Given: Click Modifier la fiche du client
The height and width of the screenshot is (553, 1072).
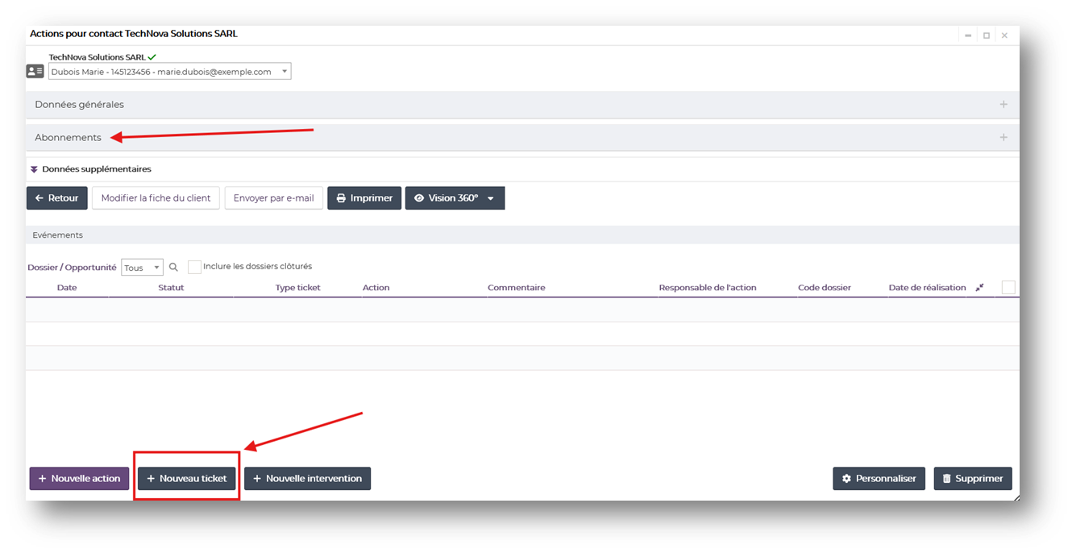Looking at the screenshot, I should click(x=156, y=198).
